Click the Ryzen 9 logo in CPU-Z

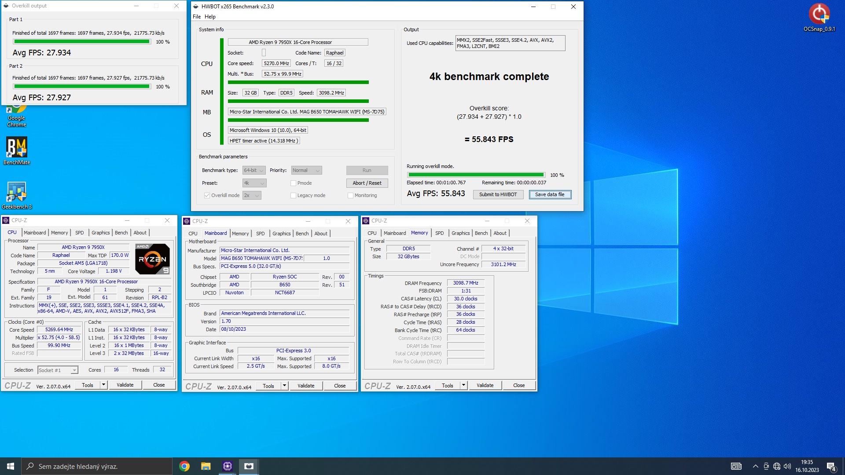(152, 259)
